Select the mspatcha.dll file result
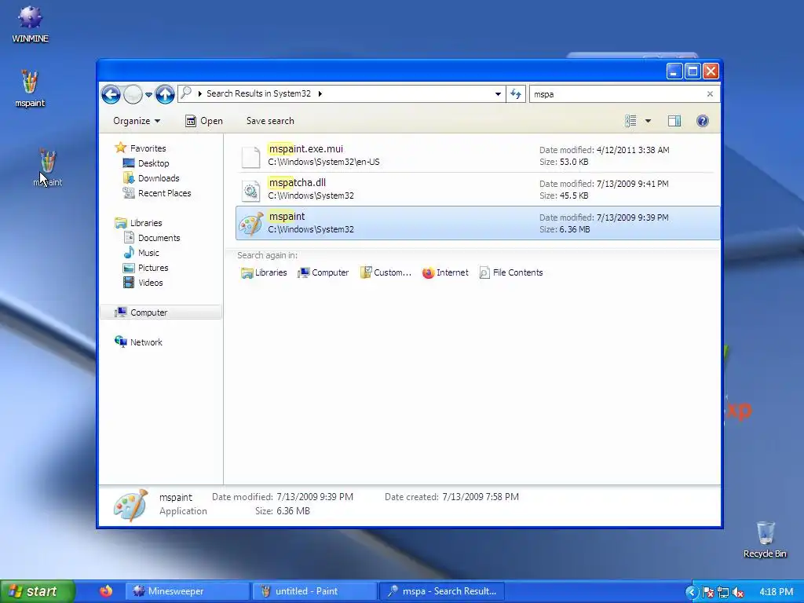The image size is (804, 603). [x=477, y=190]
